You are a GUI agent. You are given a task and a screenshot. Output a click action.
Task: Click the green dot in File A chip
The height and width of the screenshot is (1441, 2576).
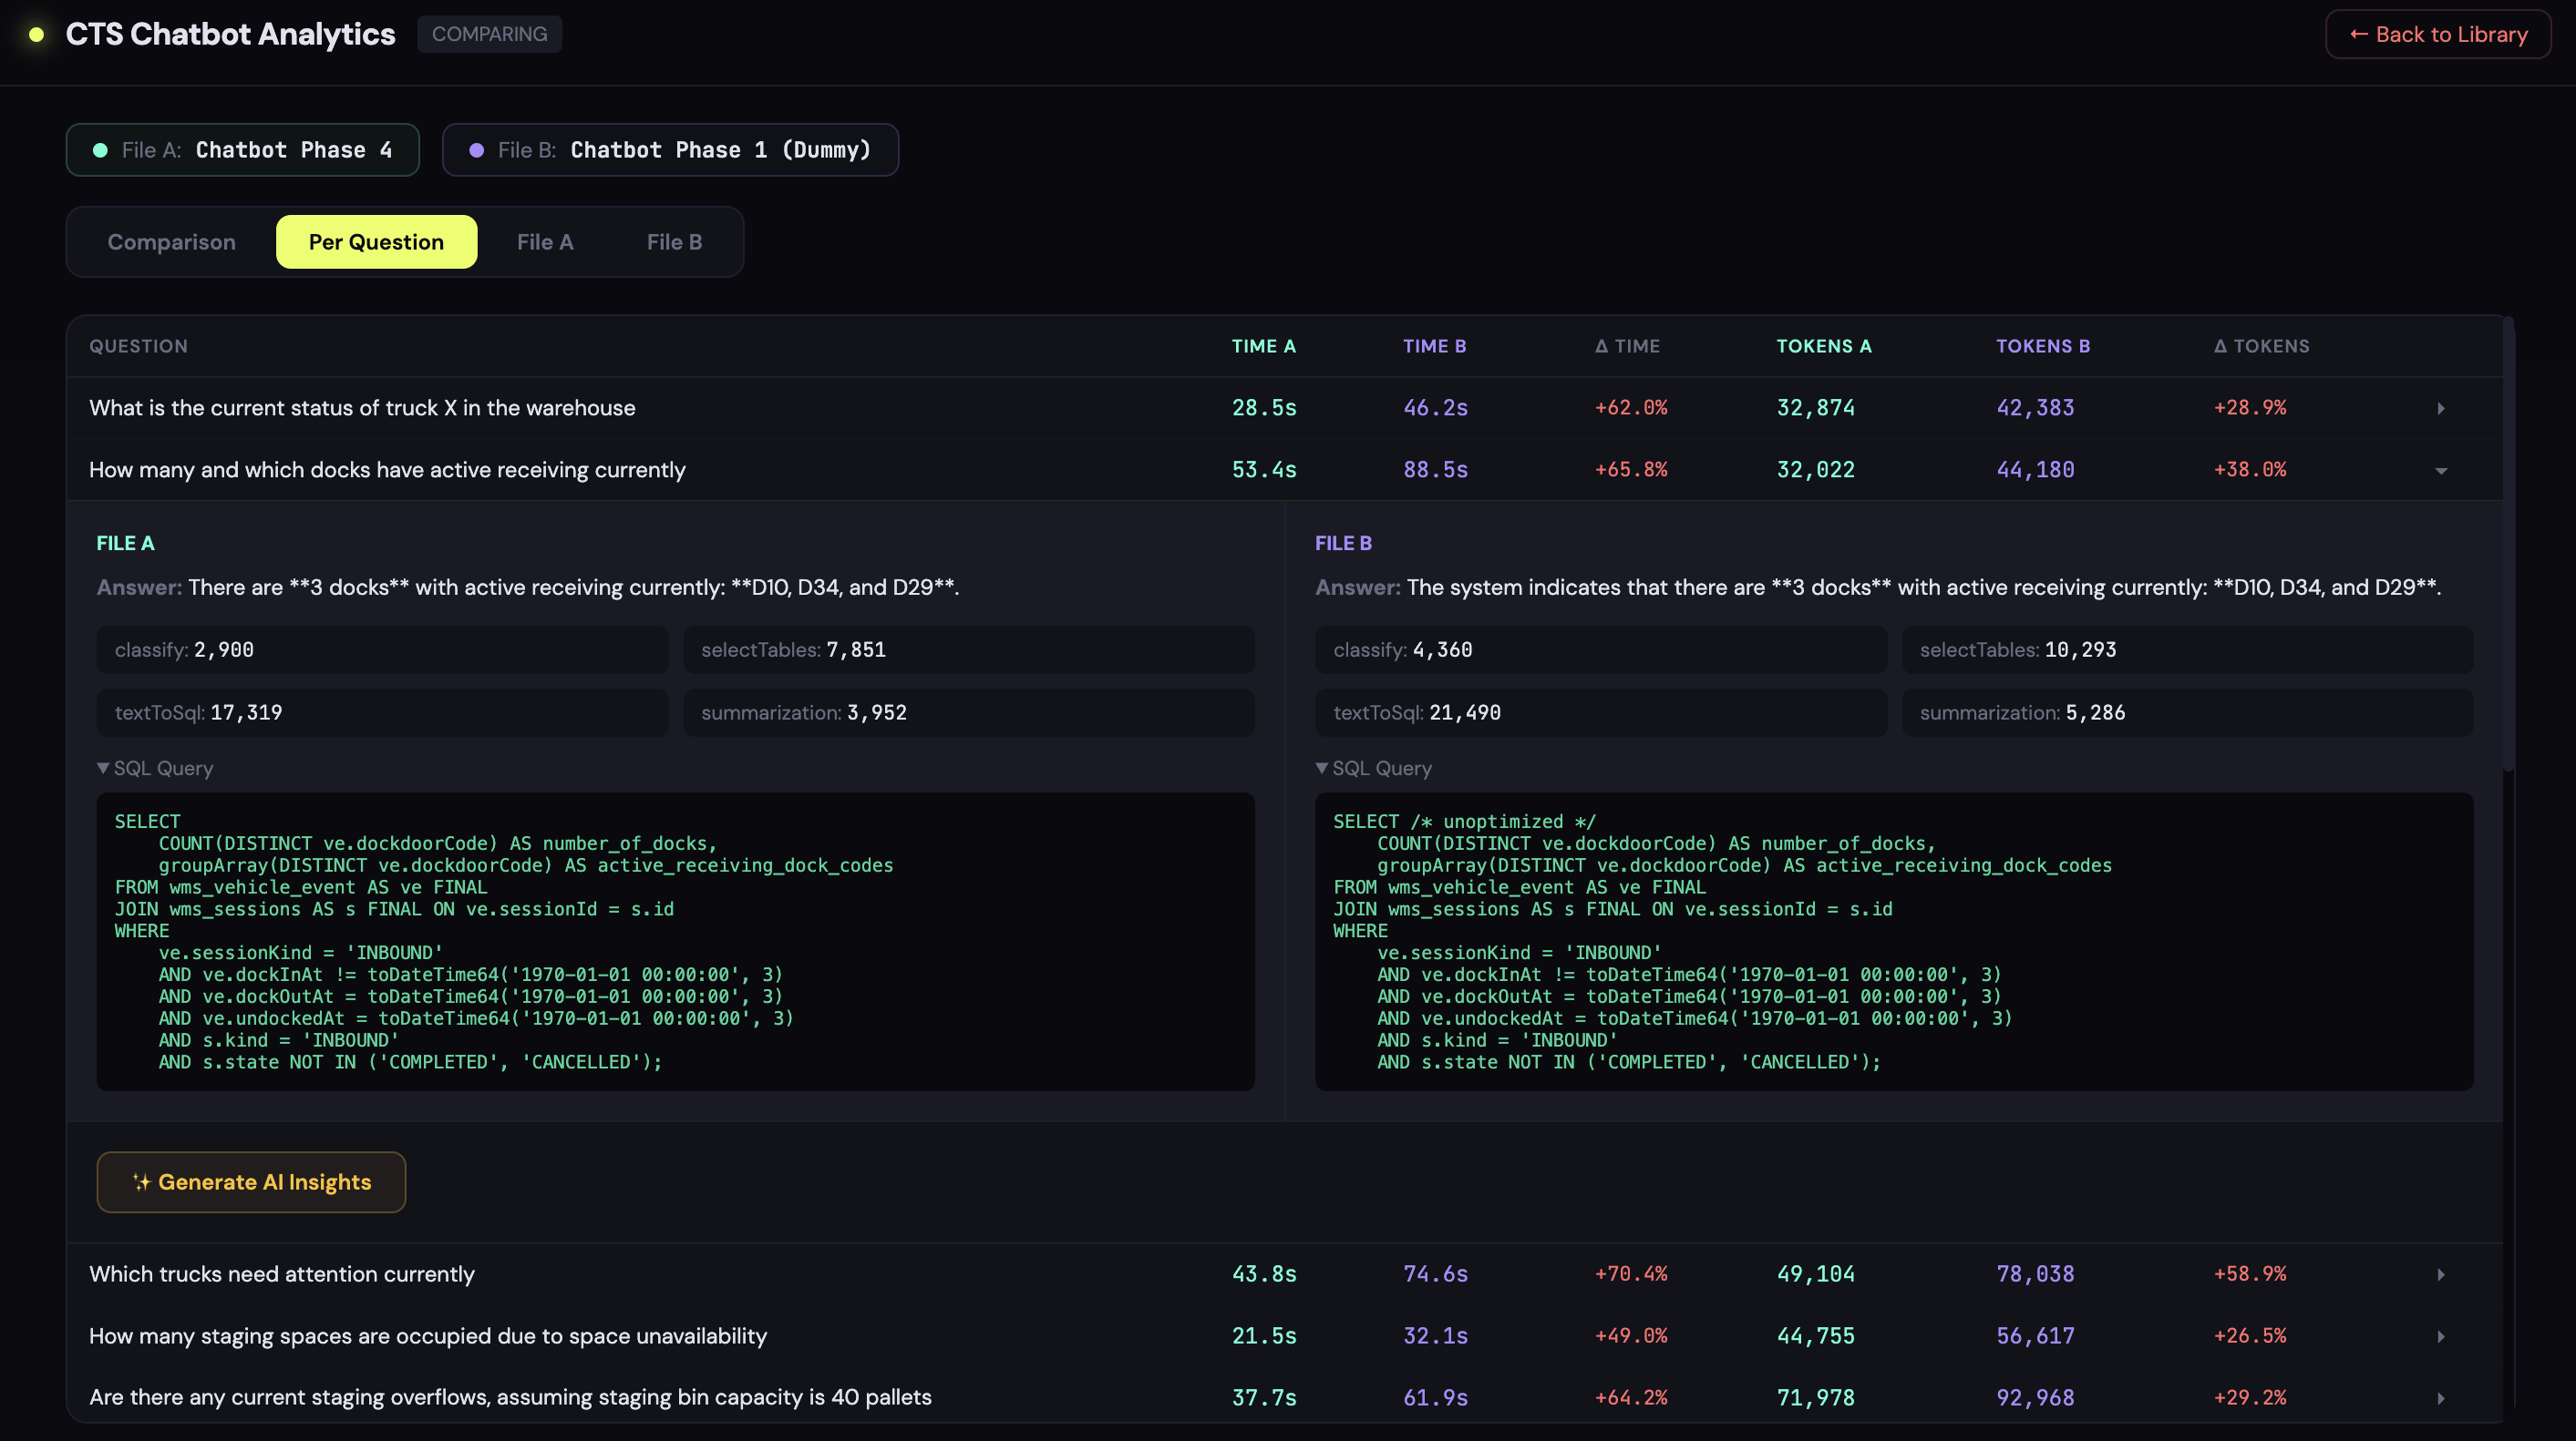click(x=100, y=150)
